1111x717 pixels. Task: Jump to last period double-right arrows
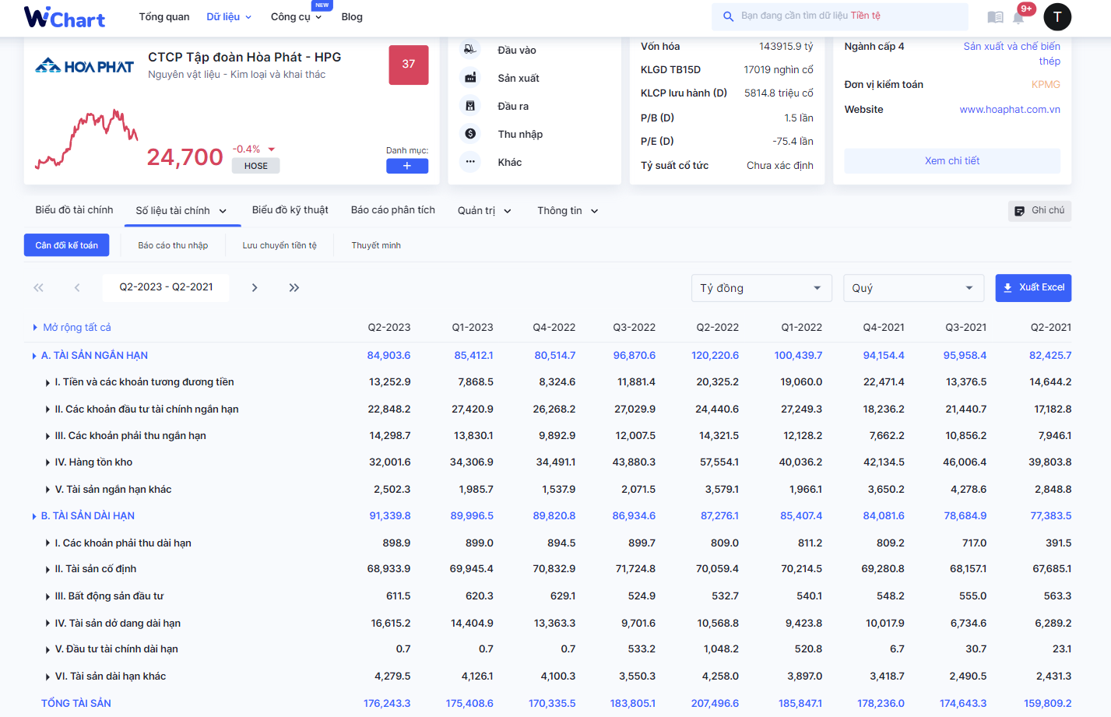click(294, 287)
